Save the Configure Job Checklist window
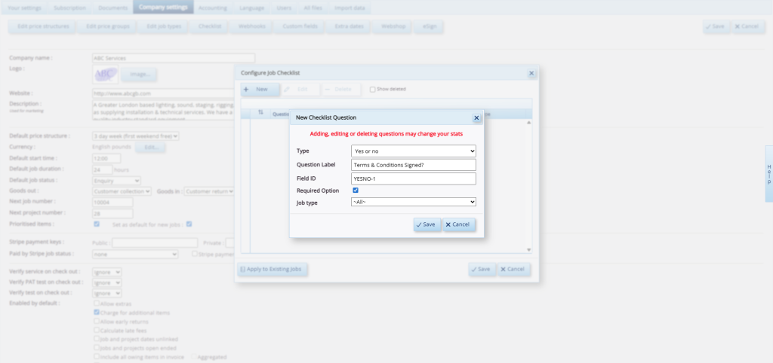 pyautogui.click(x=482, y=269)
